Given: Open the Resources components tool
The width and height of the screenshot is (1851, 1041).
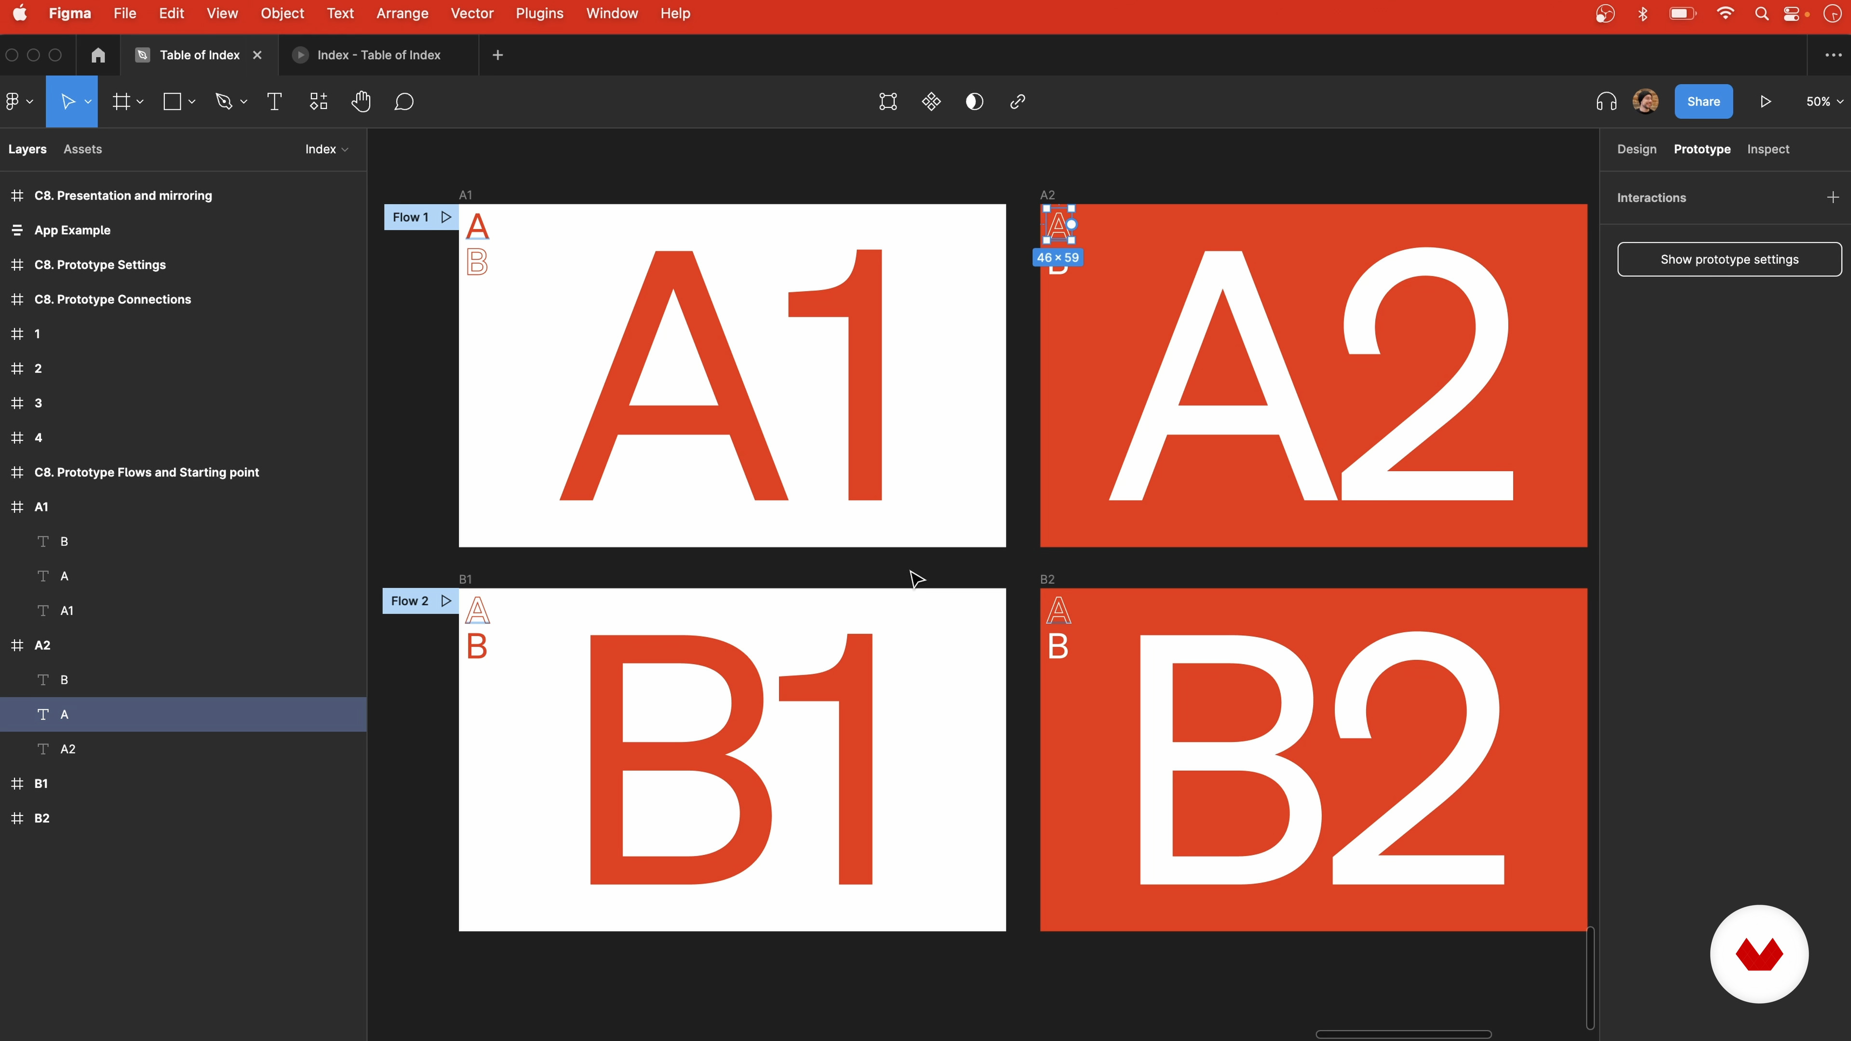Looking at the screenshot, I should [318, 101].
